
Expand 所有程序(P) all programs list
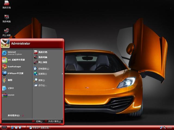coord(14,115)
